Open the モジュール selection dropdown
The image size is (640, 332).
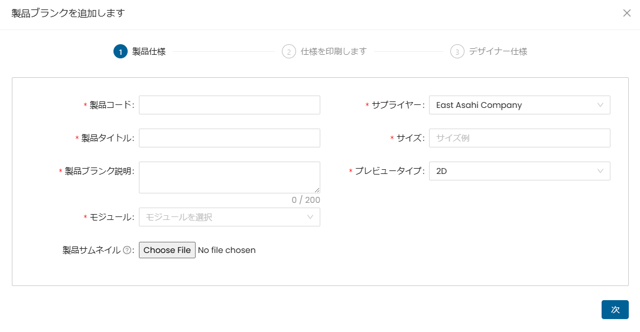click(229, 217)
